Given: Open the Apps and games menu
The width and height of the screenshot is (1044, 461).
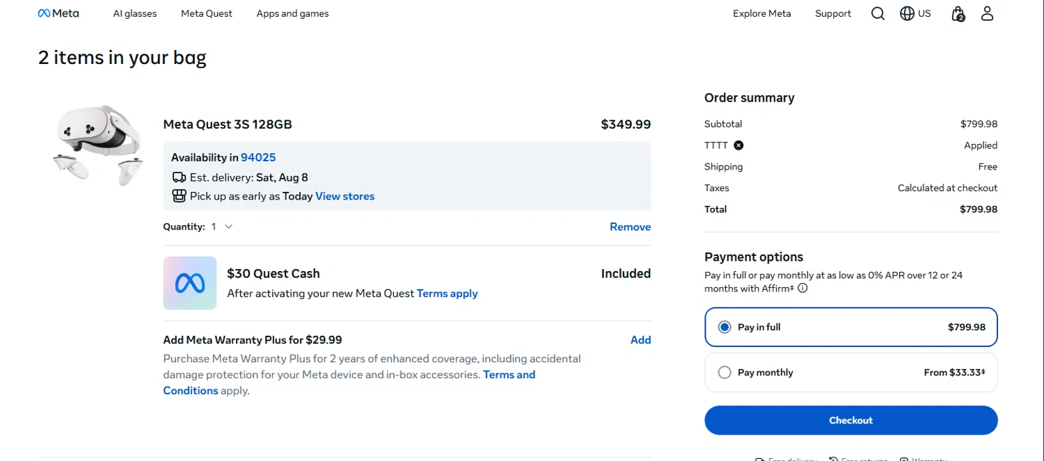Looking at the screenshot, I should tap(292, 13).
